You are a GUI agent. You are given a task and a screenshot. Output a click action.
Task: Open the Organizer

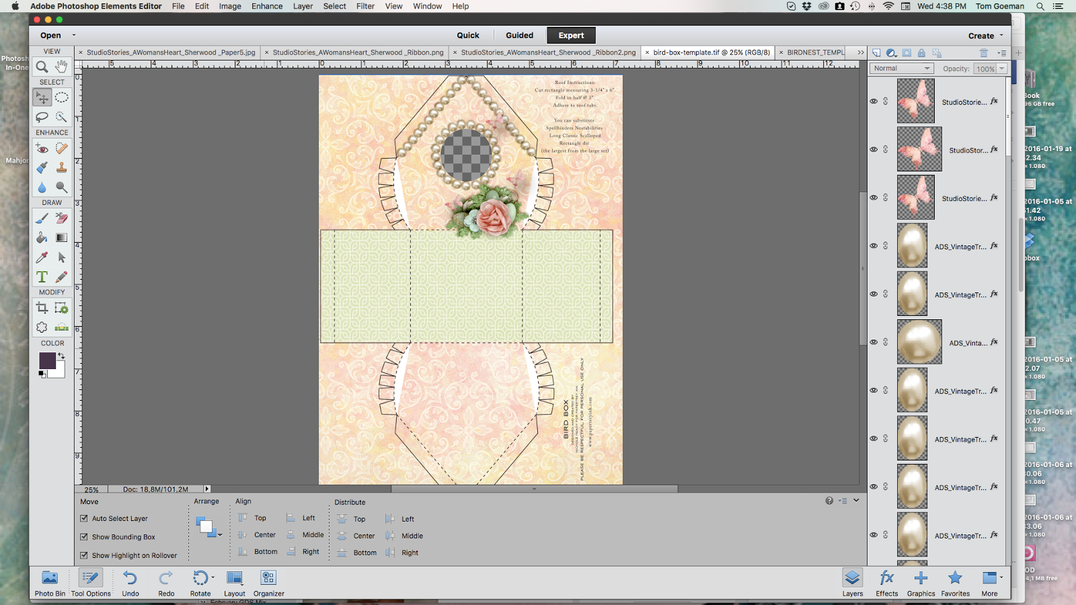(268, 583)
